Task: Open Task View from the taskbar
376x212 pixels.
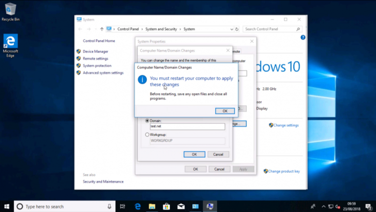Action: click(x=122, y=207)
